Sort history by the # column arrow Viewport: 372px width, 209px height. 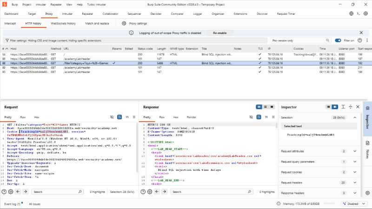[x=7, y=49]
